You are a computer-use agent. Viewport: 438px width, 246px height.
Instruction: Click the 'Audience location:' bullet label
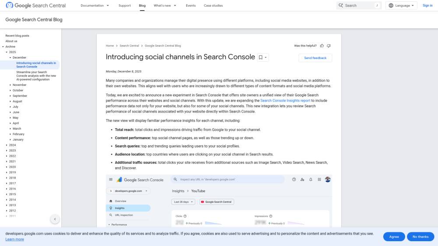point(130,155)
